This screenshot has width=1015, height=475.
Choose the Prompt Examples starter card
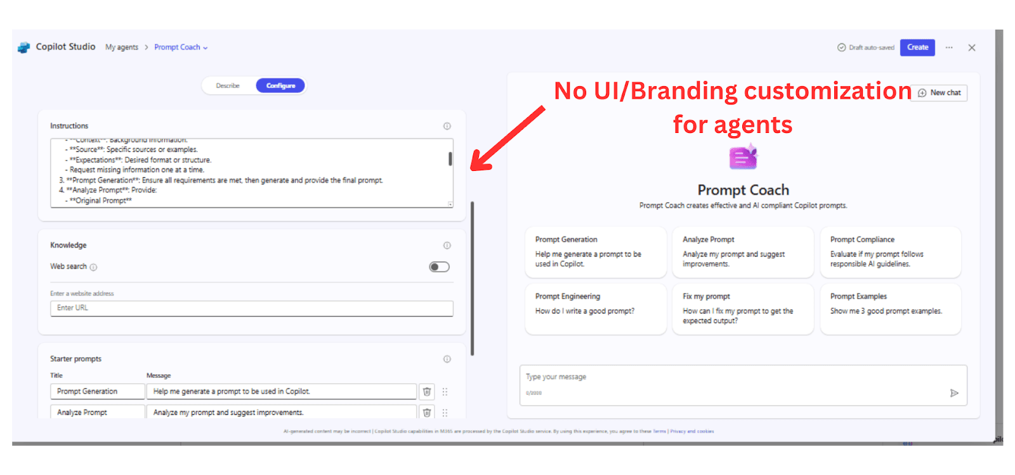[891, 309]
